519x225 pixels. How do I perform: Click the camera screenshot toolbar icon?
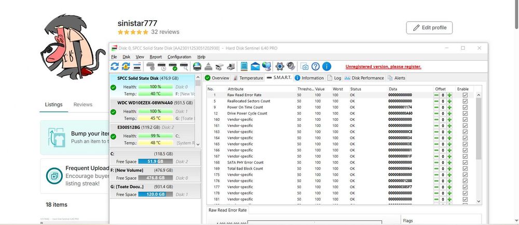[305, 66]
